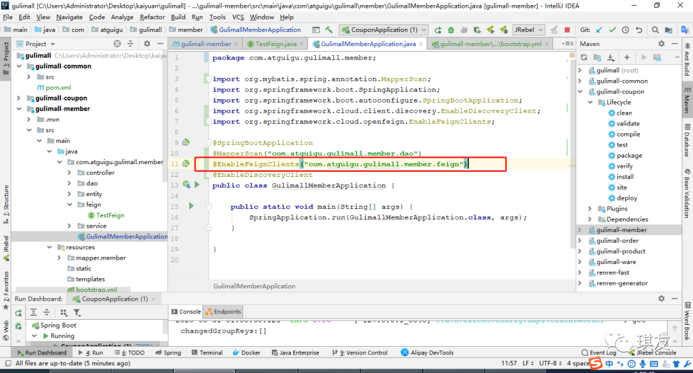This screenshot has height=373, width=693.
Task: Toggle the Bean Validation side tool window
Action: pyautogui.click(x=687, y=194)
